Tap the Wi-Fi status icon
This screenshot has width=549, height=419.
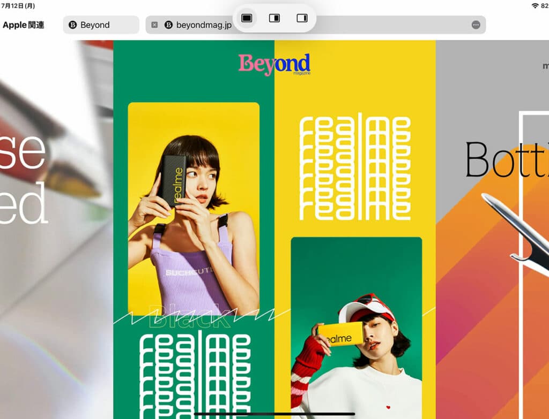click(535, 5)
